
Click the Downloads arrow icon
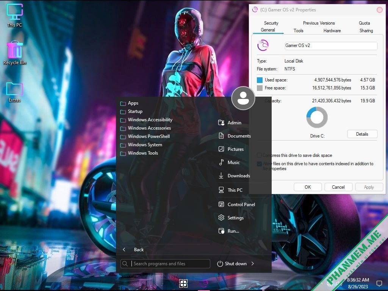[221, 176]
